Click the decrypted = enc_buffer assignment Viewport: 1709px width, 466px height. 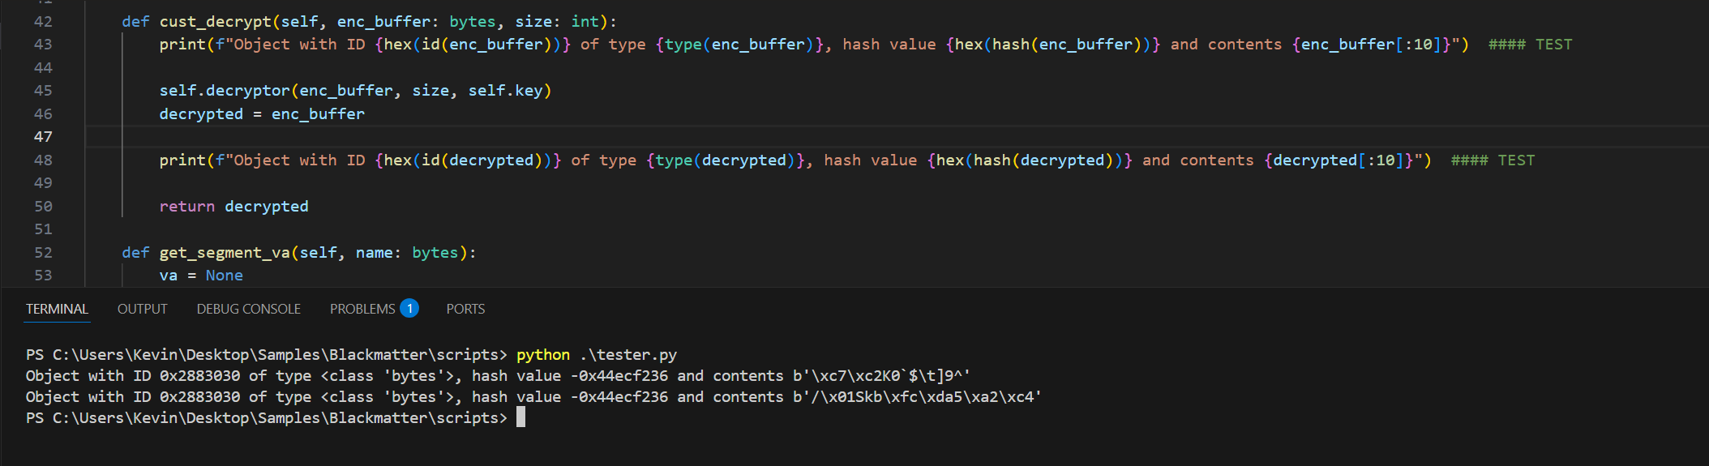(x=262, y=114)
